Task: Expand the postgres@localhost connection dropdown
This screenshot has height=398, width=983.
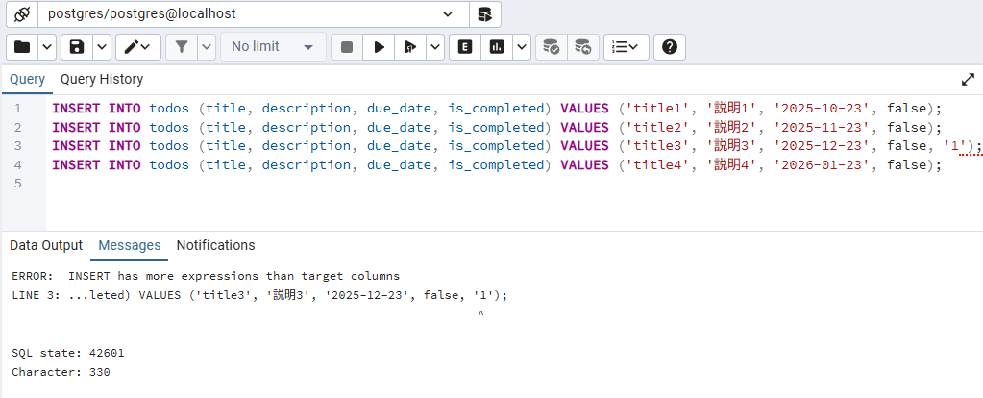Action: pyautogui.click(x=448, y=14)
